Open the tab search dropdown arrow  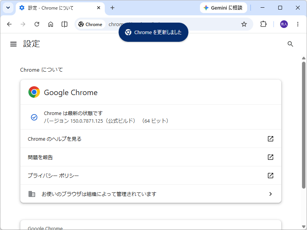coord(8,8)
